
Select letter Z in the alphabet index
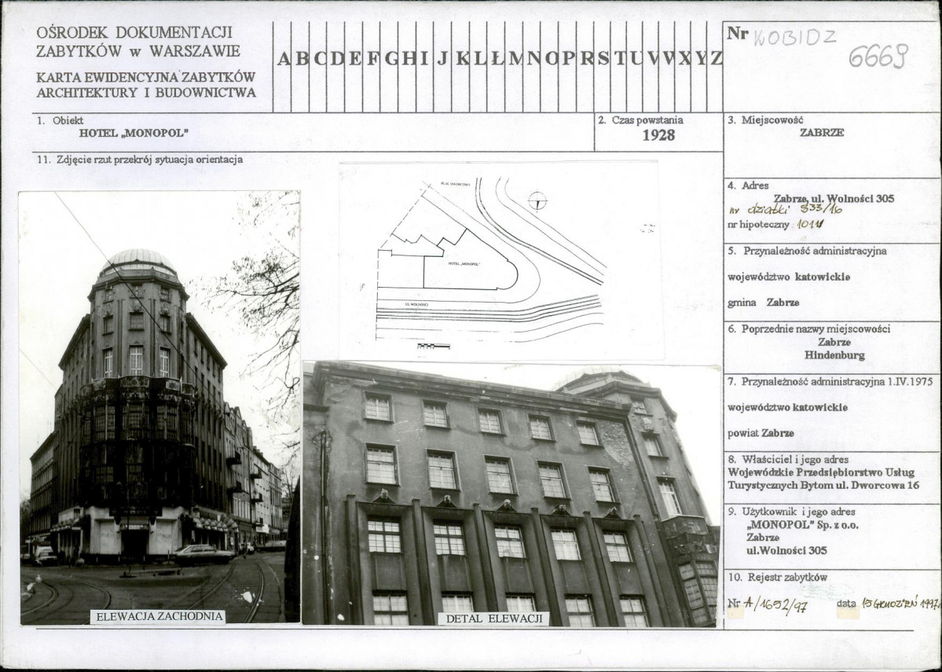pyautogui.click(x=716, y=58)
